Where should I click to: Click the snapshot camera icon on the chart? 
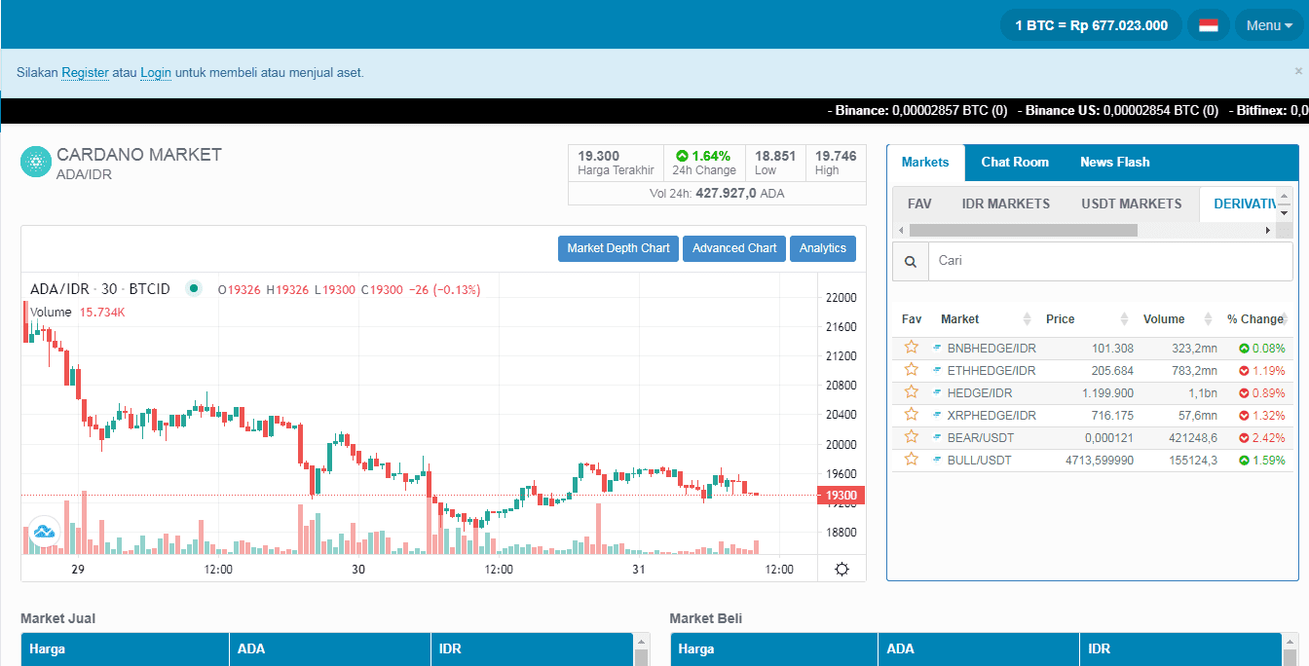tap(43, 530)
